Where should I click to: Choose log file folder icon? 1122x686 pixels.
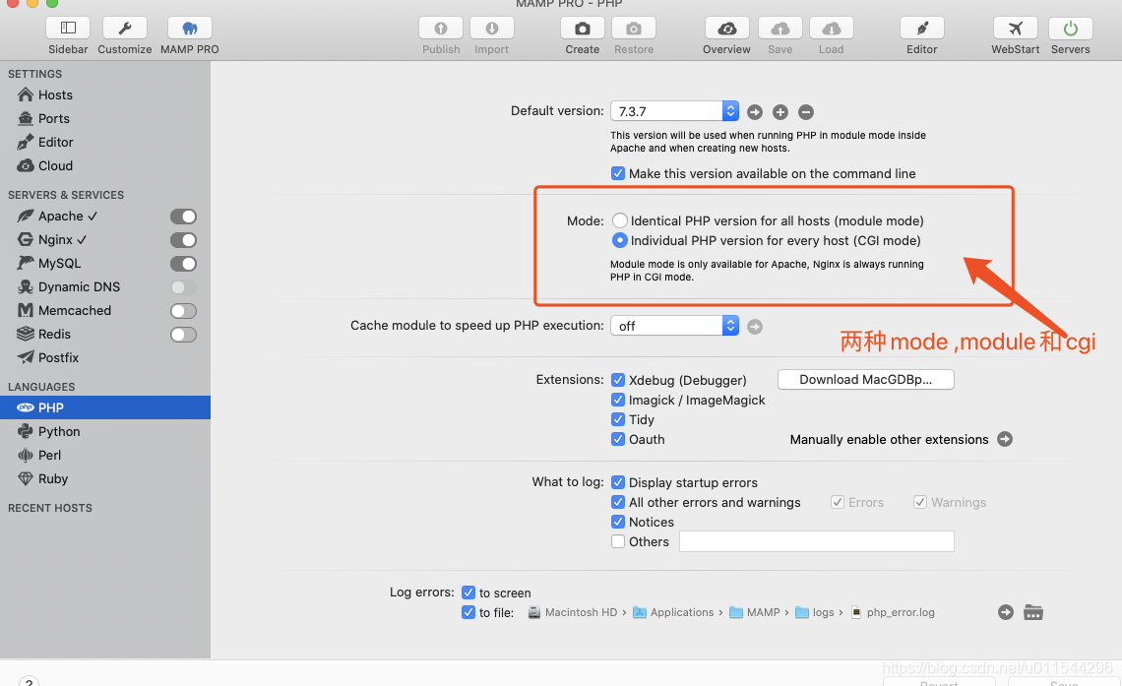pyautogui.click(x=1033, y=612)
